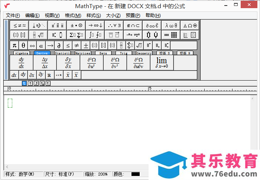The image size is (260, 180).
Task: Open the fence templates palette
Action: click(19, 35)
